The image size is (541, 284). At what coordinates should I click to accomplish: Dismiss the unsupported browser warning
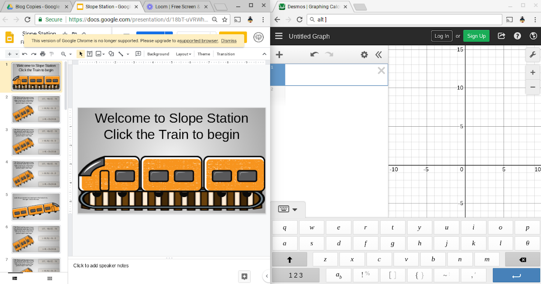point(229,41)
